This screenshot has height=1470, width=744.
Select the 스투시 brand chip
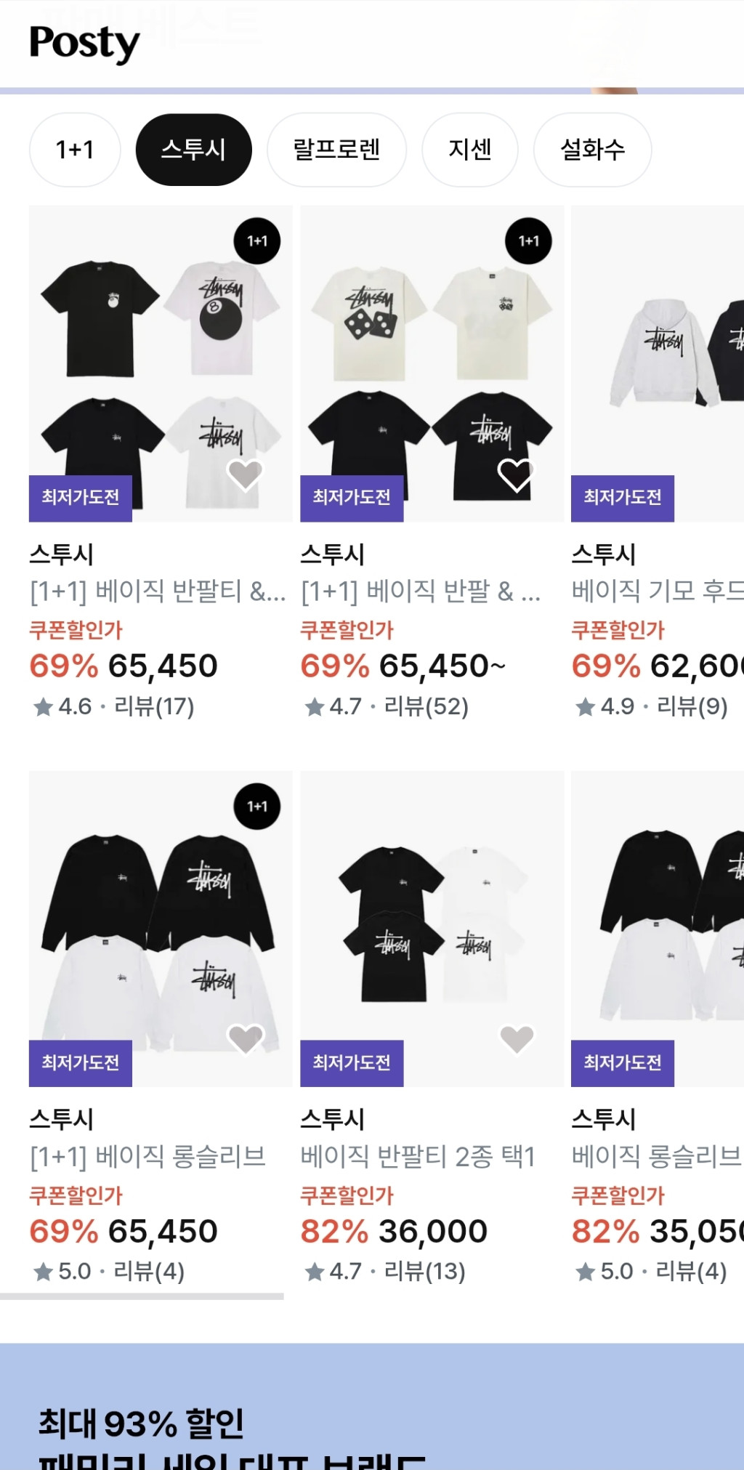193,150
